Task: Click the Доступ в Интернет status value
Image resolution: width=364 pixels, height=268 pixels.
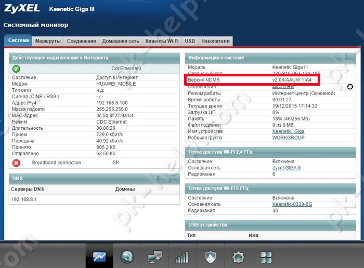Action: tap(117, 78)
